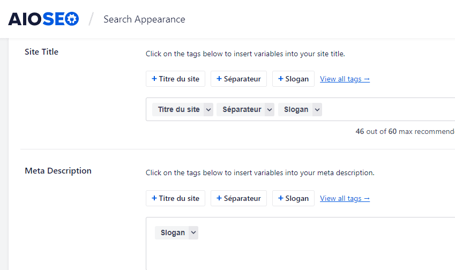This screenshot has height=270, width=455.
Task: Select the Slogan tag in meta description
Action: (173, 232)
